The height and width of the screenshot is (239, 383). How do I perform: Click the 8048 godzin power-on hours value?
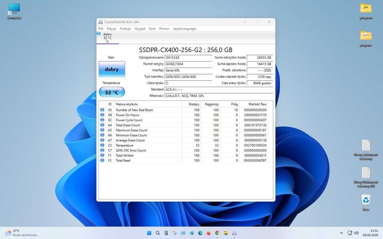tap(260, 83)
